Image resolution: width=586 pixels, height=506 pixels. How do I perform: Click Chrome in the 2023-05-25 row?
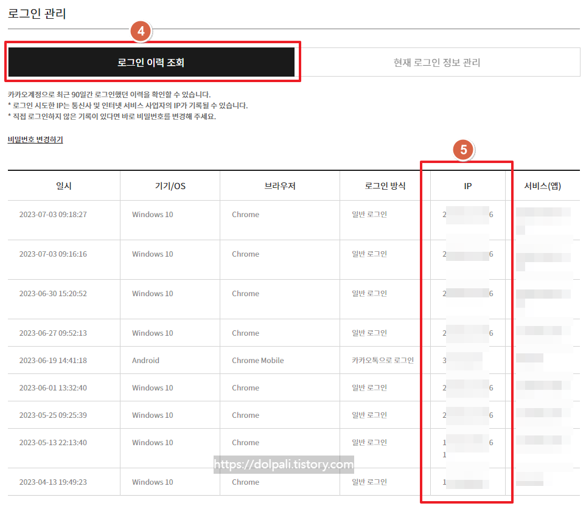pos(246,415)
